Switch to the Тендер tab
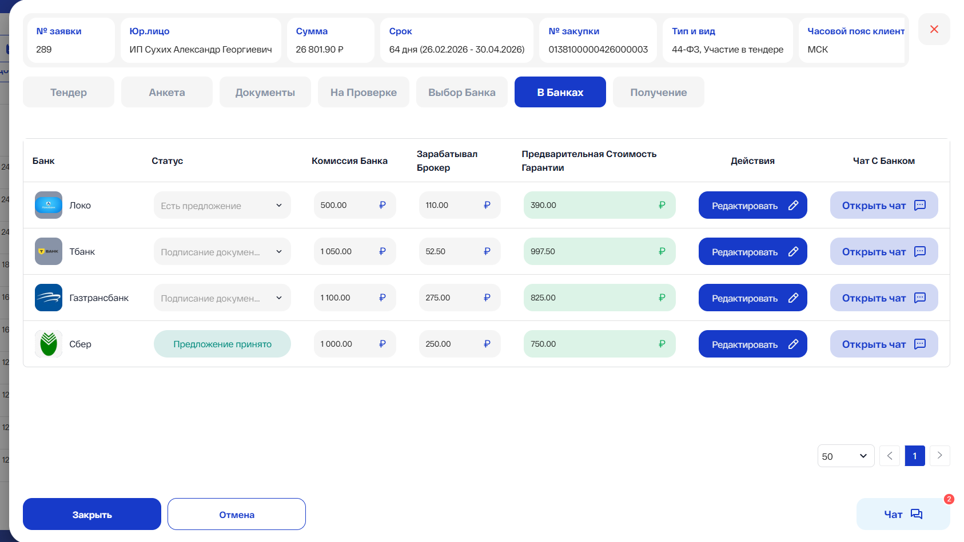Image resolution: width=964 pixels, height=542 pixels. [69, 92]
